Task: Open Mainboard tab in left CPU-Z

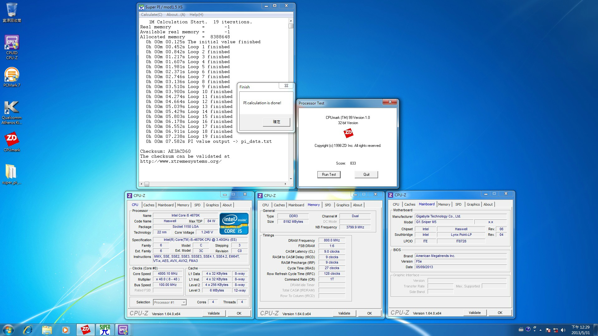Action: [166, 205]
